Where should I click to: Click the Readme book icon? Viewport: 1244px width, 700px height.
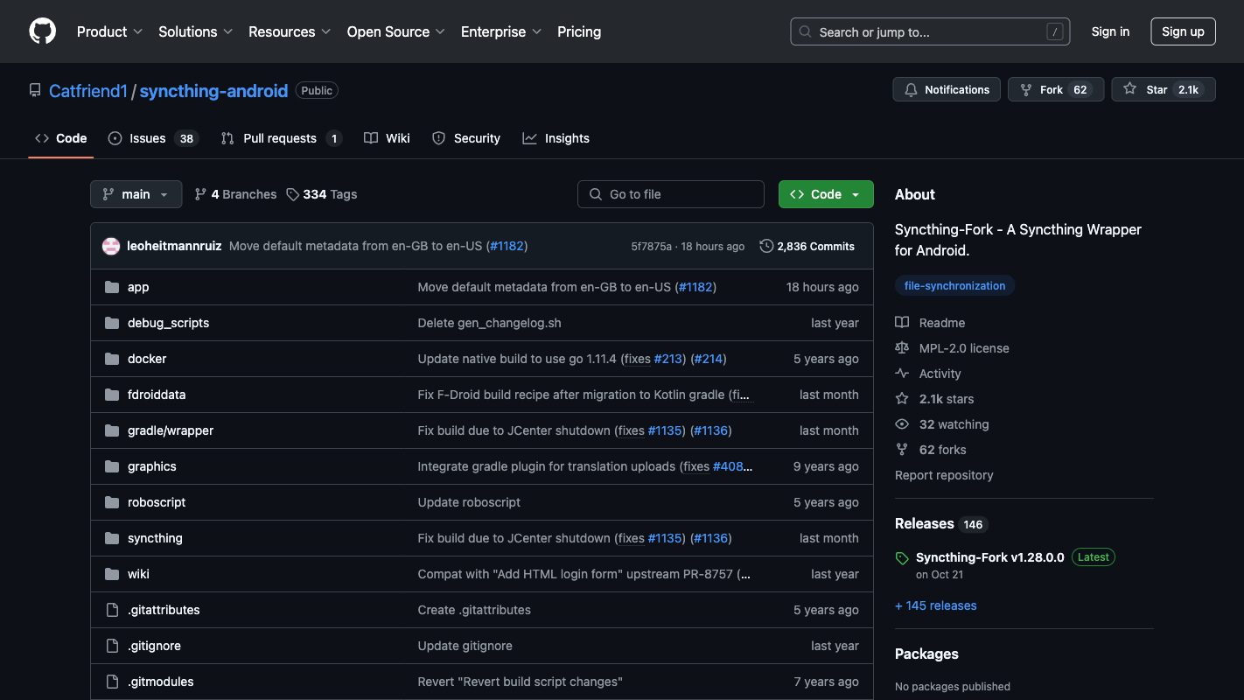coord(902,323)
